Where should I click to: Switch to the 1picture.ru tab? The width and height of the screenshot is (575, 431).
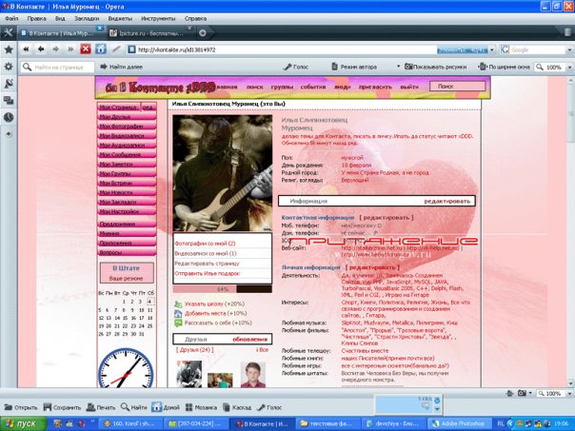(x=149, y=33)
